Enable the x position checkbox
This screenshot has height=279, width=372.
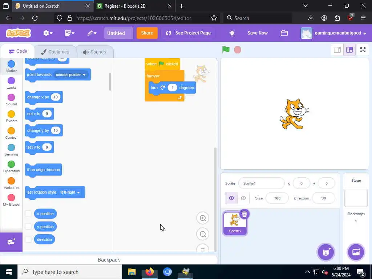[x=28, y=214]
